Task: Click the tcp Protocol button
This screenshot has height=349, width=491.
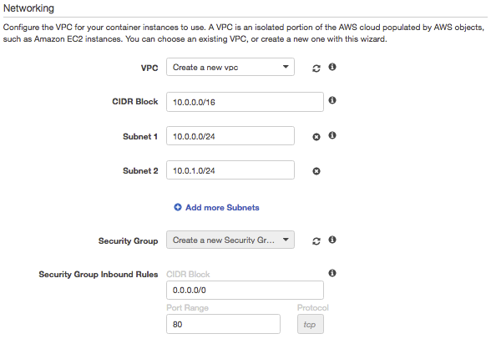Action: tap(311, 324)
